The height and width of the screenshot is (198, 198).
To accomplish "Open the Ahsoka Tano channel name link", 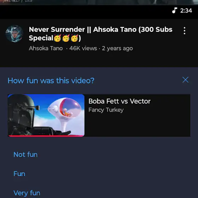I will coord(46,48).
